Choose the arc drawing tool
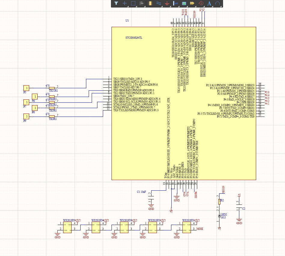Image resolution: width=285 pixels, height=256 pixels. [218, 3]
